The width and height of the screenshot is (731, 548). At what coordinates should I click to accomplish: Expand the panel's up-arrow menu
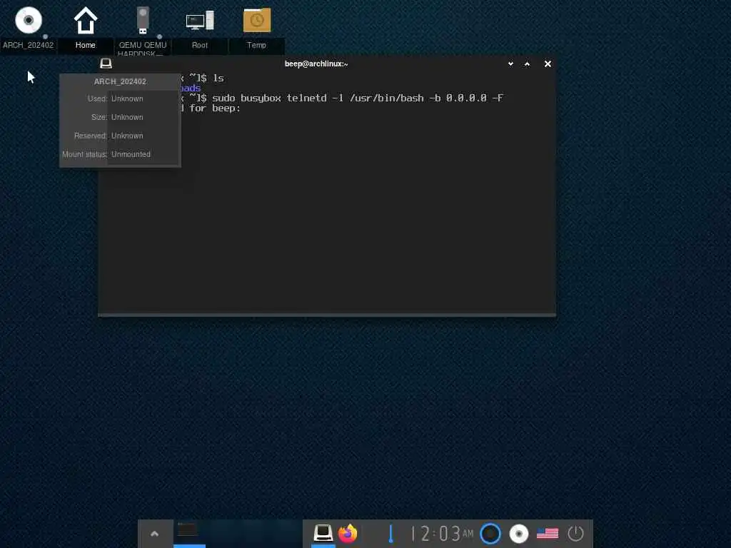tap(155, 534)
